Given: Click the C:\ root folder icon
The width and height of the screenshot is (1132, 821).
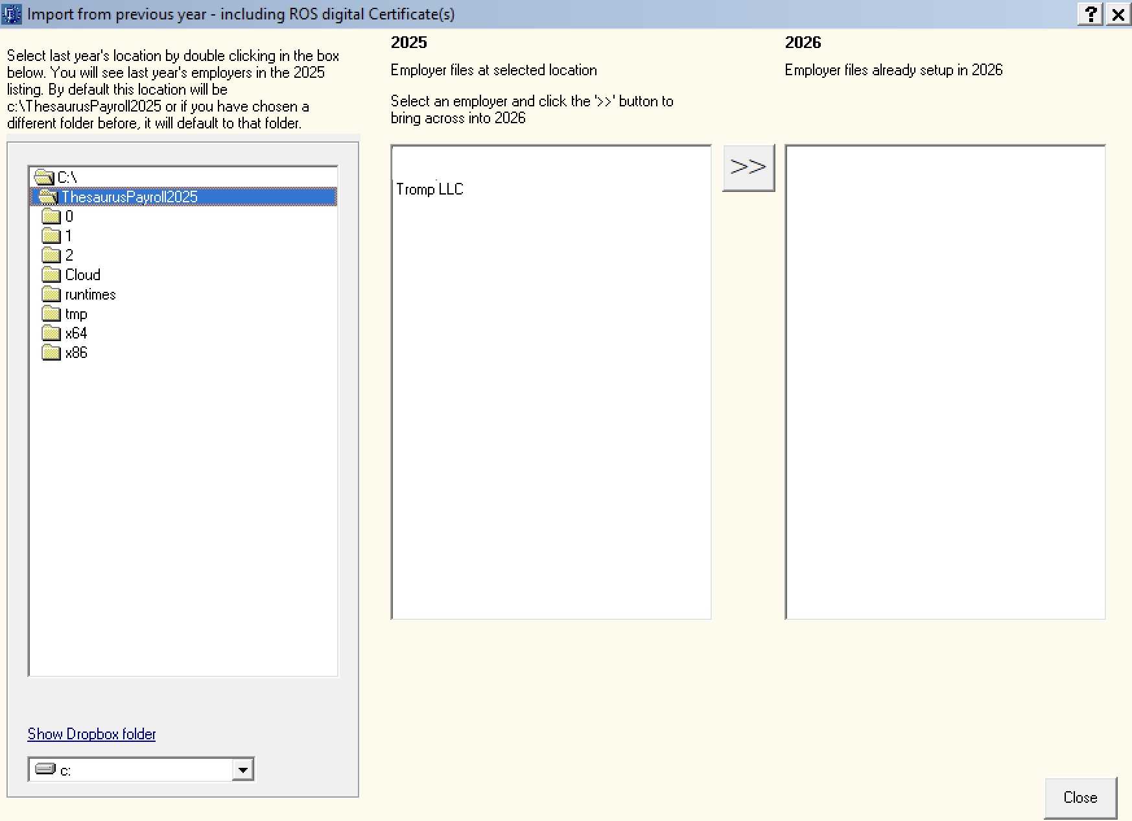Looking at the screenshot, I should (44, 177).
